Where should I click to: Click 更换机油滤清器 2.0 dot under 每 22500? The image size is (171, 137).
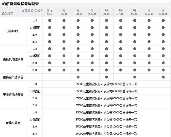[92, 63]
